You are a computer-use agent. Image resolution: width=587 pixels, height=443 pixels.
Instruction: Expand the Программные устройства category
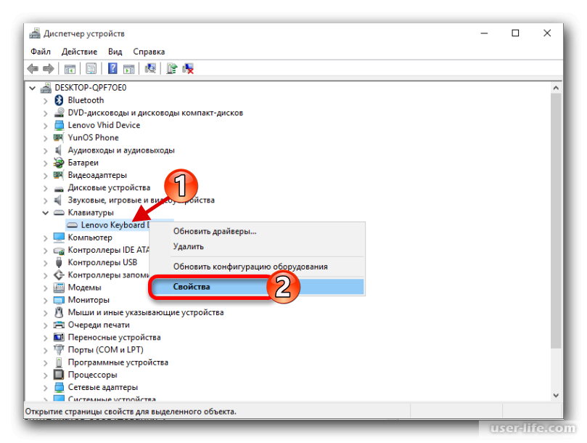(45, 363)
